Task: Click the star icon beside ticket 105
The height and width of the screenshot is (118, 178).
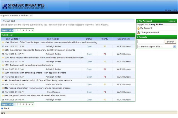Action: click(3, 50)
